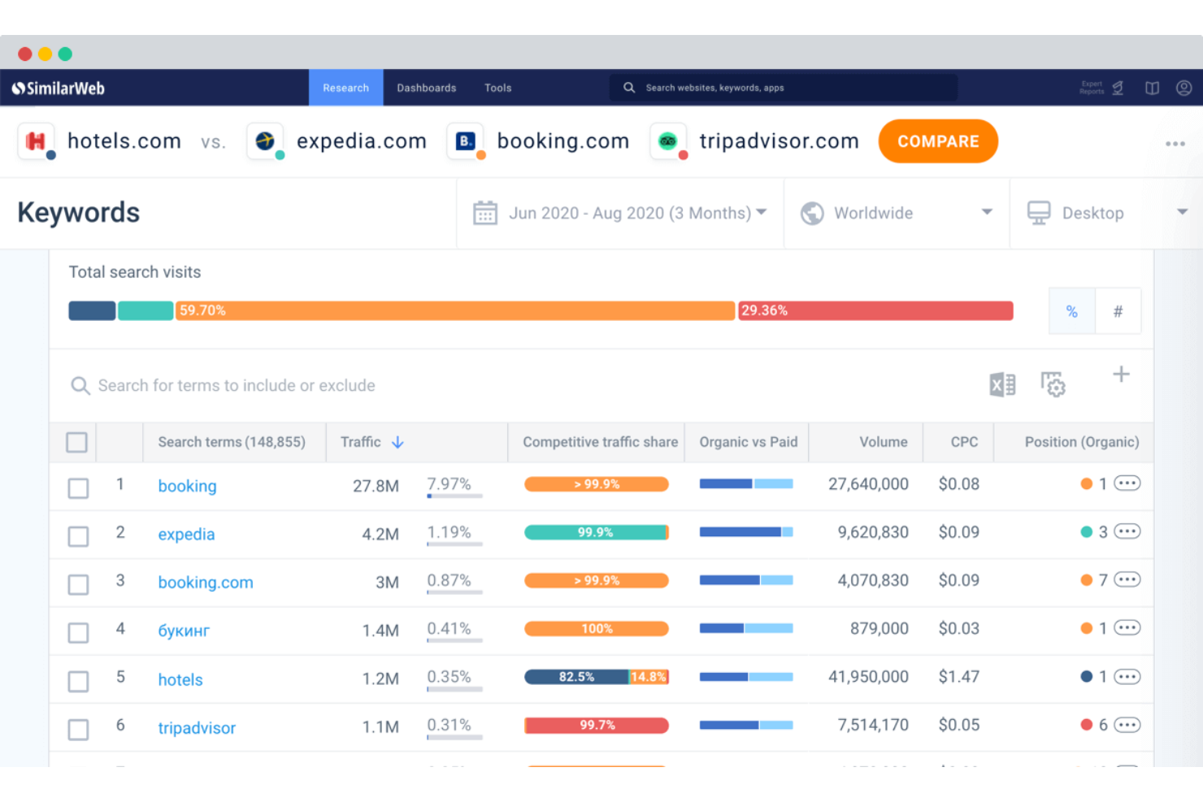Open the expedia keyword link
Viewport: 1203px width, 802px height.
coord(186,535)
